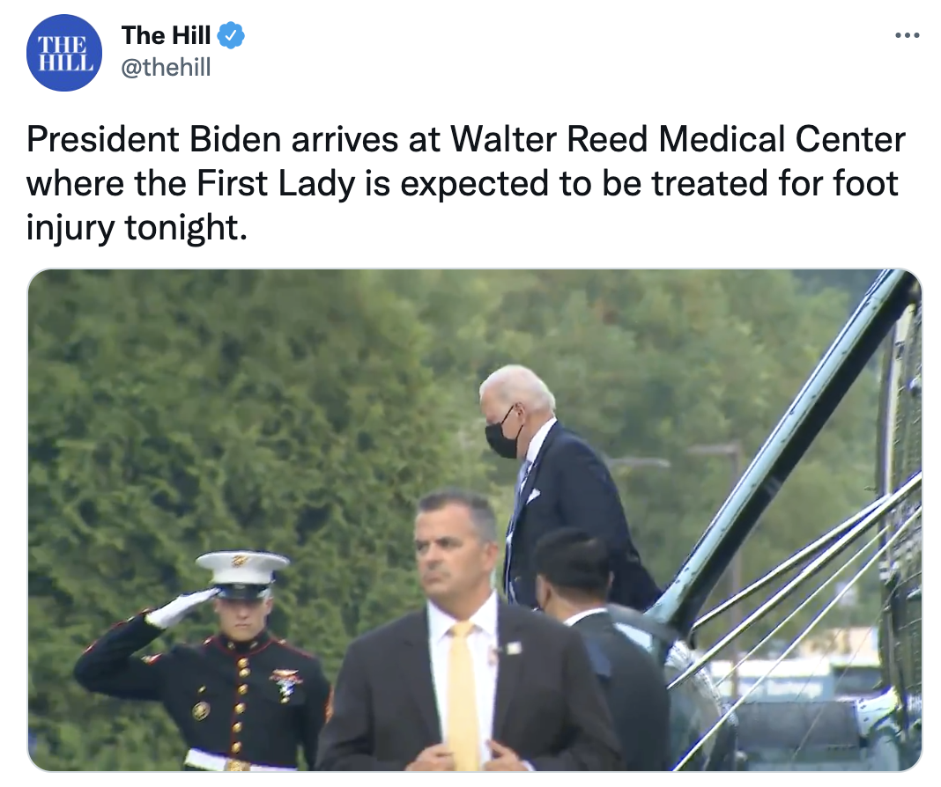Open The Hill's round profile avatar
This screenshot has width=941, height=787.
(64, 53)
